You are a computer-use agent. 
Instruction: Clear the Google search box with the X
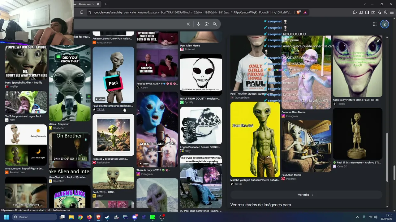click(188, 24)
